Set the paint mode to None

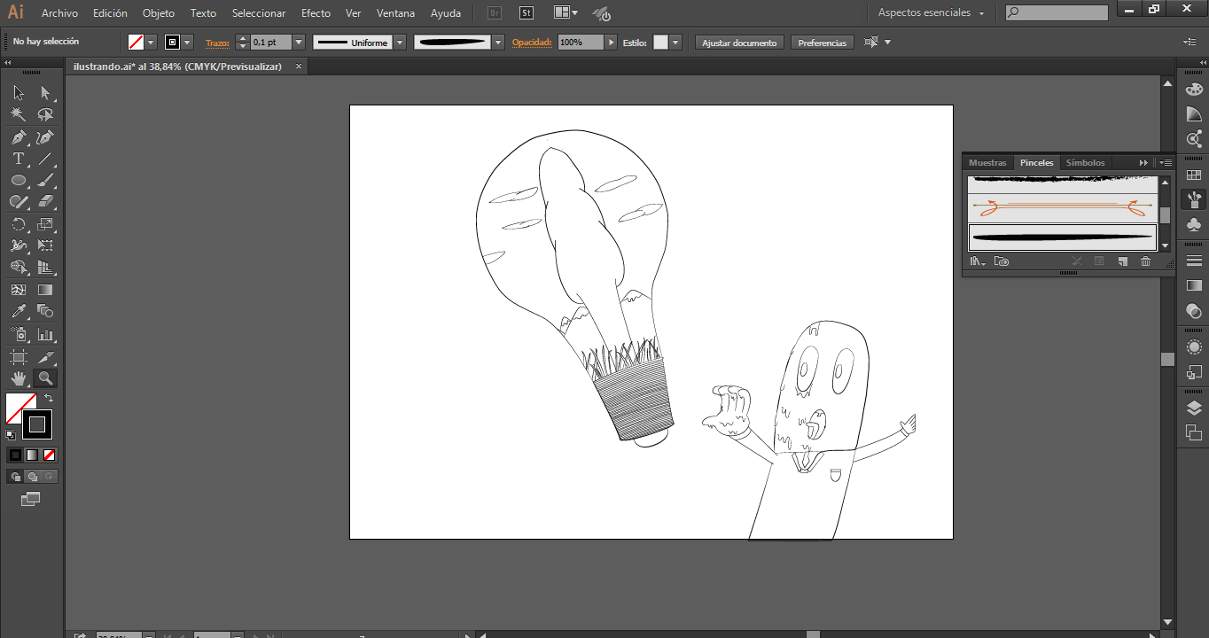pos(50,455)
